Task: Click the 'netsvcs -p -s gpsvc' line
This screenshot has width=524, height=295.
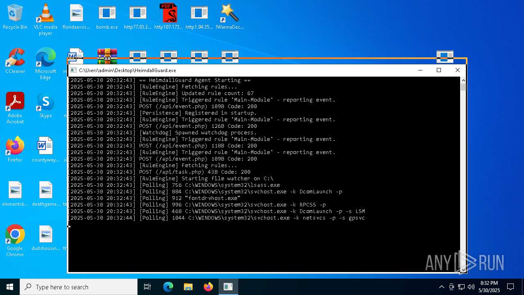Action: click(x=217, y=218)
